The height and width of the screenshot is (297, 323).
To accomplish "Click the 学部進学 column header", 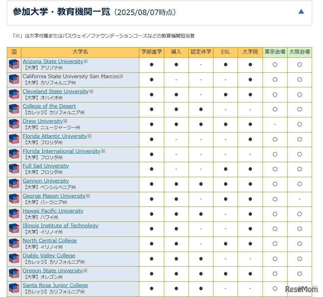I will (x=152, y=52).
